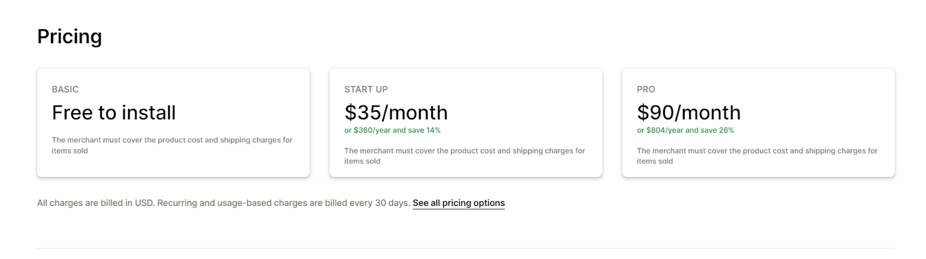Click the $804/year save 26% offer
The height and width of the screenshot is (259, 926).
pos(685,130)
